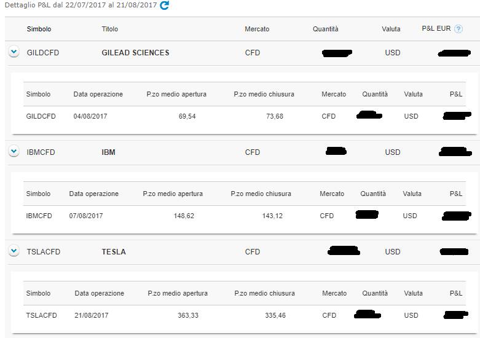Image resolution: width=480 pixels, height=338 pixels.
Task: Click the Valuta main column header
Action: 390,29
